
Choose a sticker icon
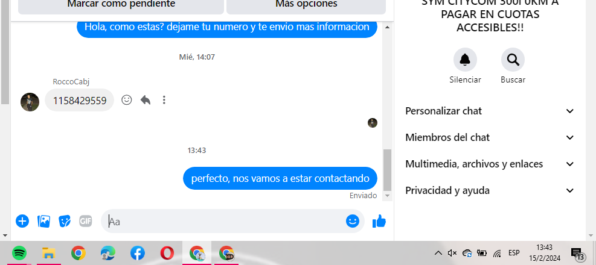click(x=65, y=221)
